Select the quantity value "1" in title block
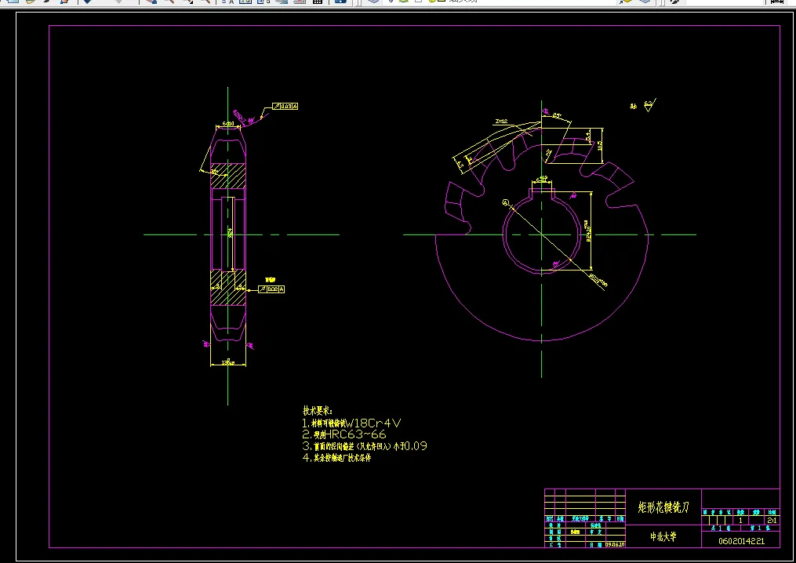 click(740, 521)
